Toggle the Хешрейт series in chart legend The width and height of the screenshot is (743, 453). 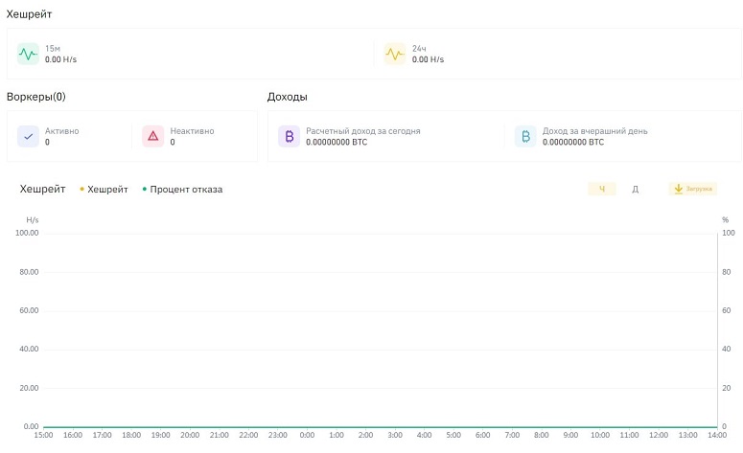104,190
